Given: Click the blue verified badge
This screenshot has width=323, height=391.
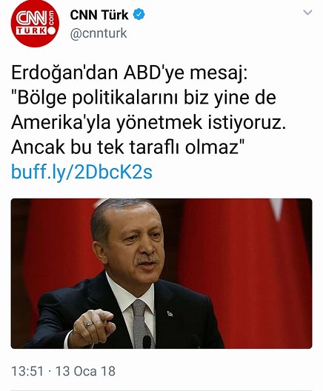Looking at the screenshot, I should pos(139,15).
